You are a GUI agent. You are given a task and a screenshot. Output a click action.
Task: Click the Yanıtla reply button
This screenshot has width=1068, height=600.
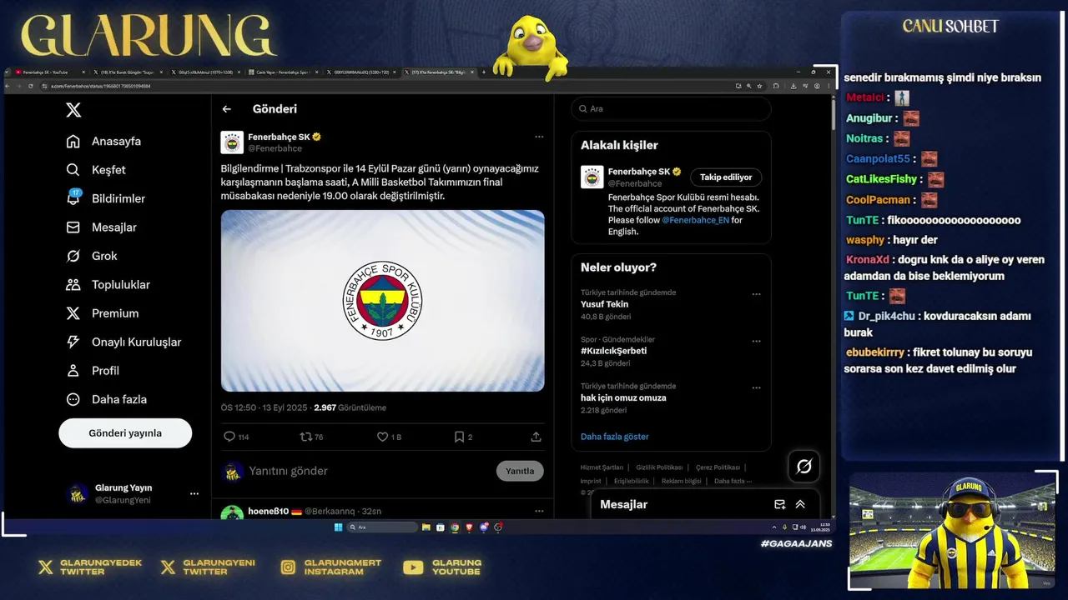520,471
